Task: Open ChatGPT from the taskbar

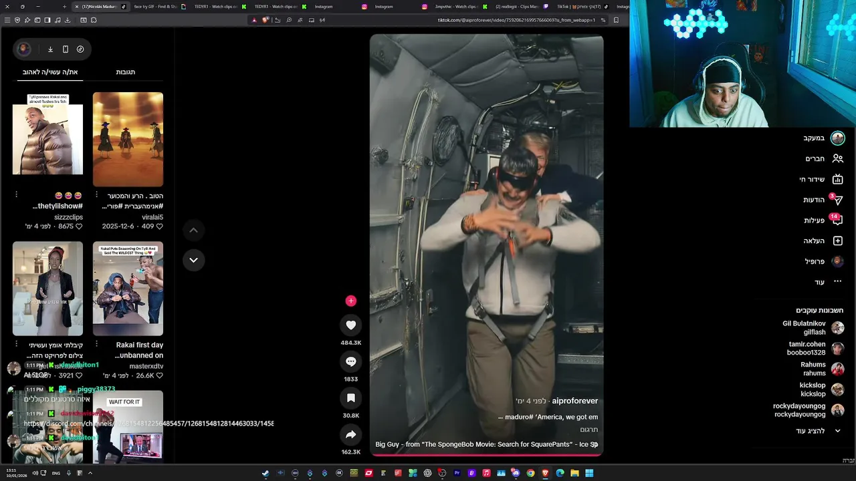Action: coord(427,473)
